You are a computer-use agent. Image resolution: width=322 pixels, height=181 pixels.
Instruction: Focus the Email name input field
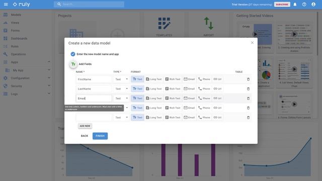(x=94, y=99)
